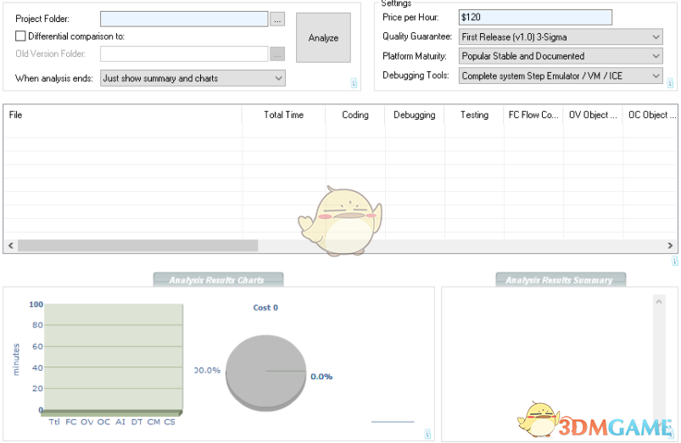Viewport: 681px width, 443px height.
Task: Sort by OC Object column header
Action: point(650,115)
